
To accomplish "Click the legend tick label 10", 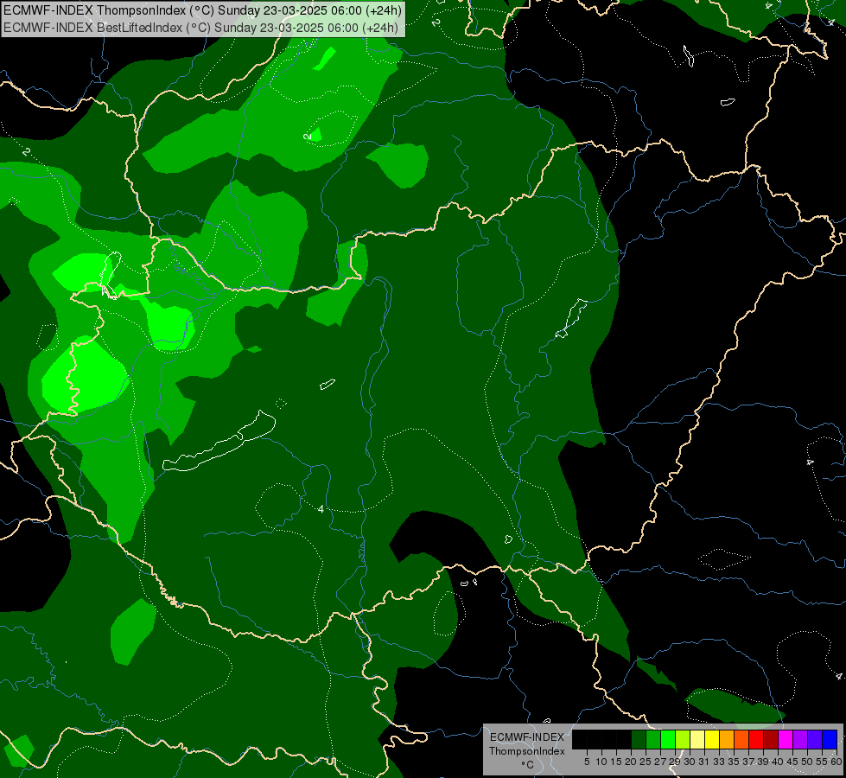I will pyautogui.click(x=601, y=762).
